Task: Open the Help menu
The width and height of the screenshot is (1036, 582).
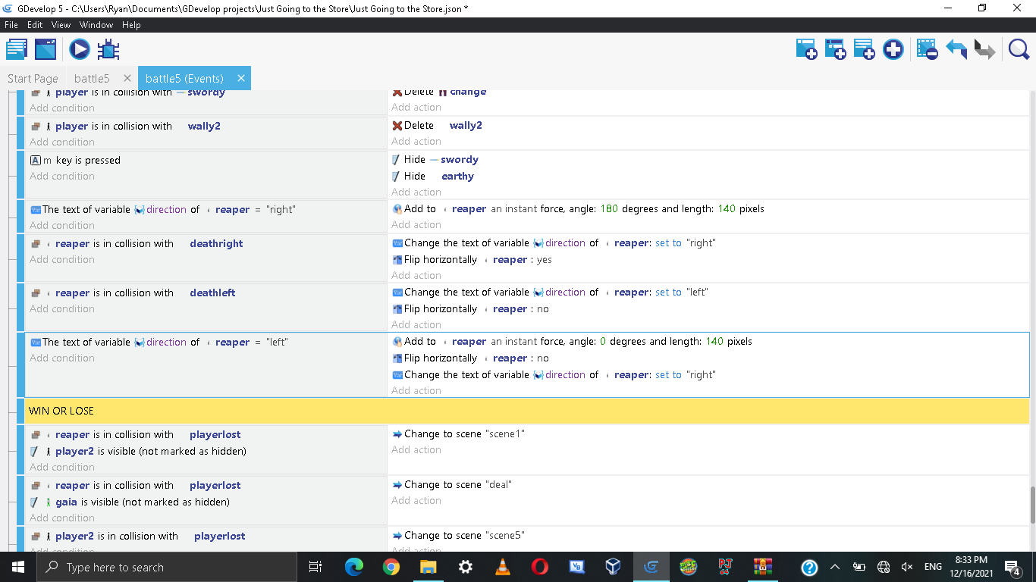Action: (131, 25)
